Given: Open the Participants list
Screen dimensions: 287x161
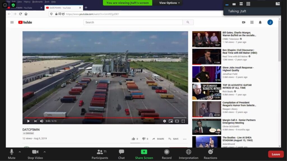Looking at the screenshot, I should 100,152.
